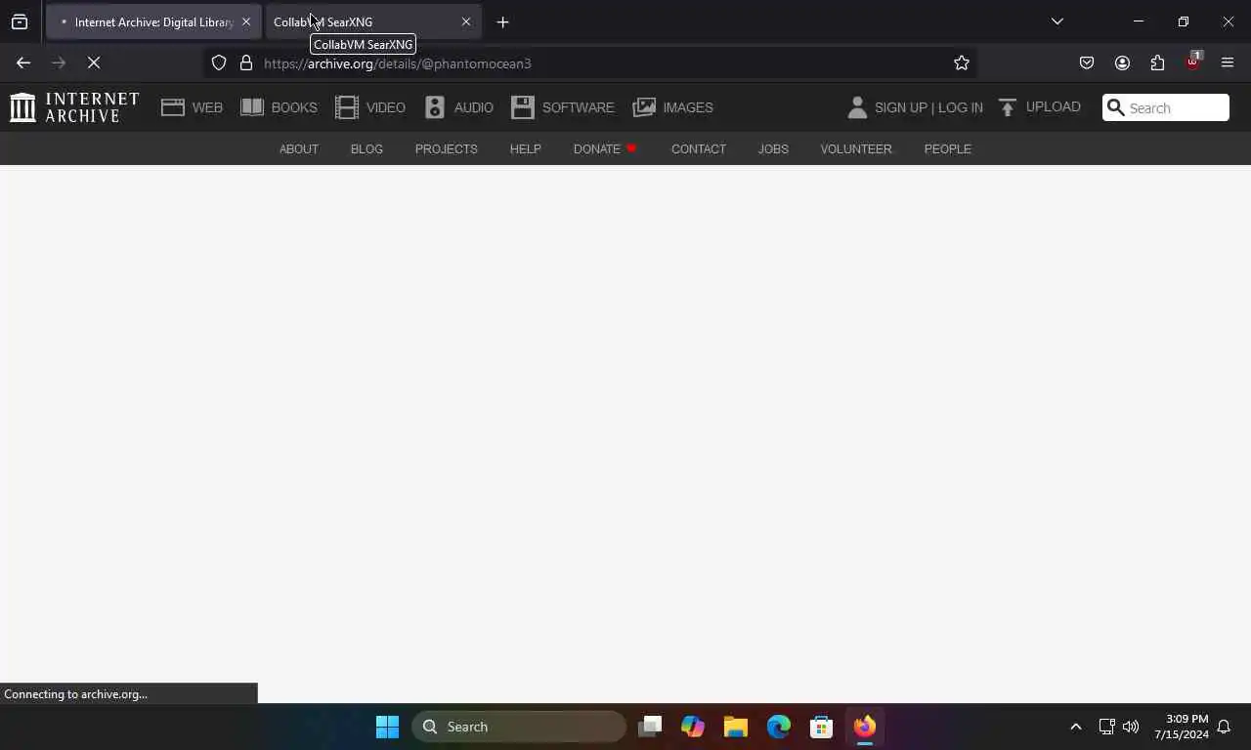Open uBlock Origin extension icon
This screenshot has height=750, width=1251.
pos(1192,62)
